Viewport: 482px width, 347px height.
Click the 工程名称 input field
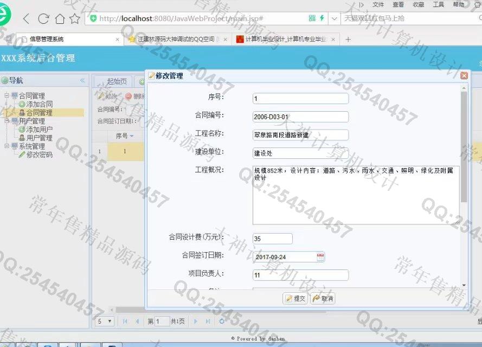tap(300, 134)
